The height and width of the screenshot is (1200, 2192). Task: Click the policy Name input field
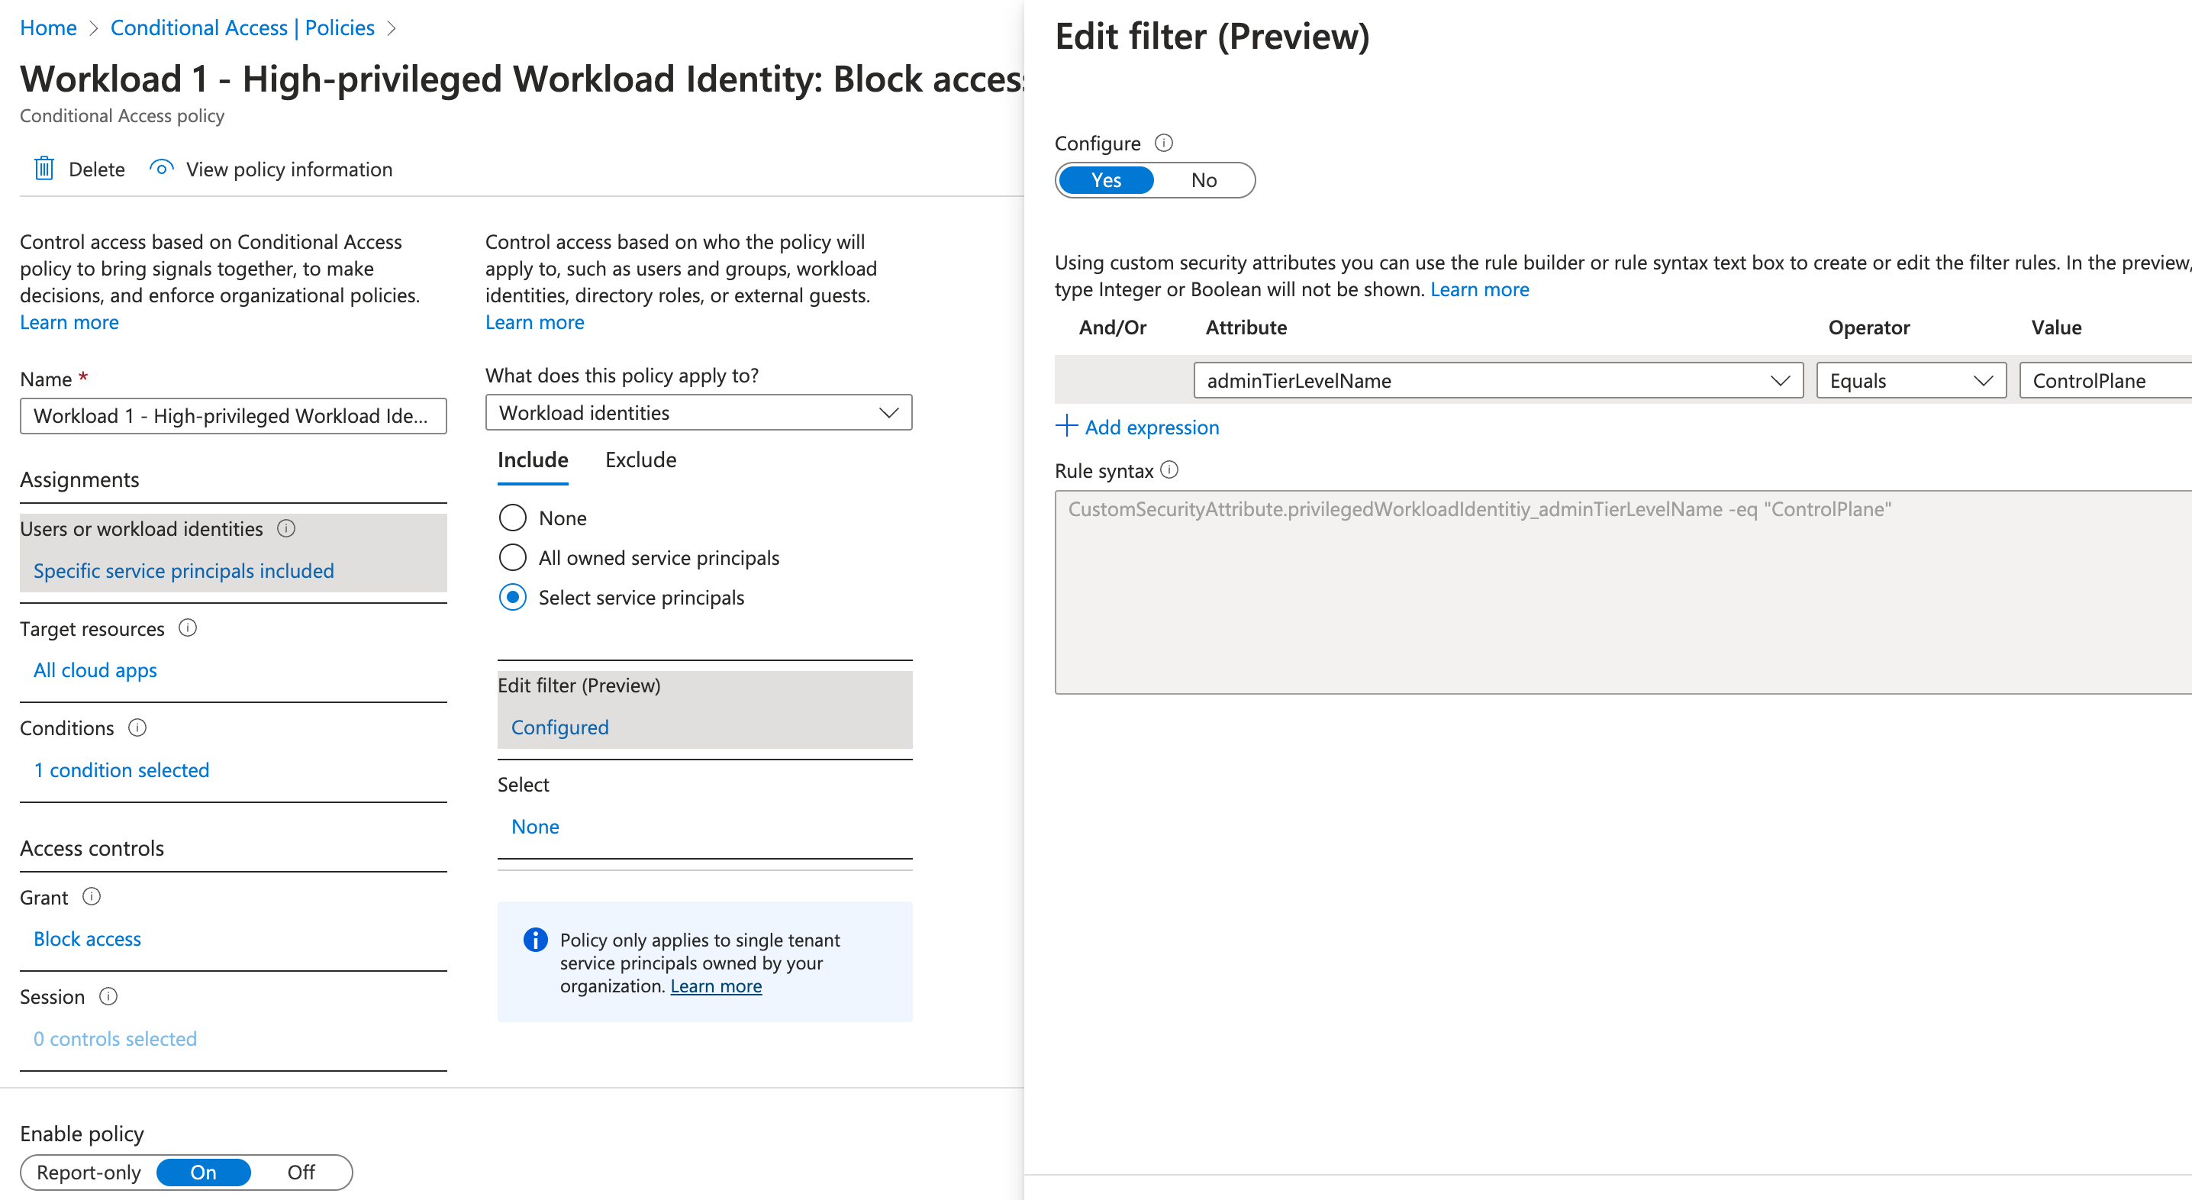233,416
